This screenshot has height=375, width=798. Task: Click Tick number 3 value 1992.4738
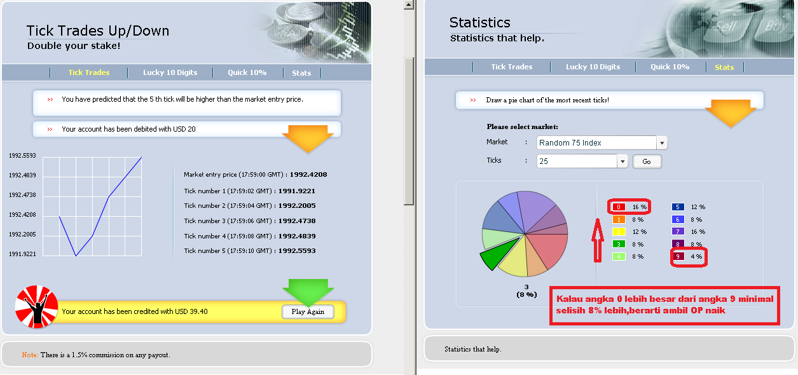point(297,221)
